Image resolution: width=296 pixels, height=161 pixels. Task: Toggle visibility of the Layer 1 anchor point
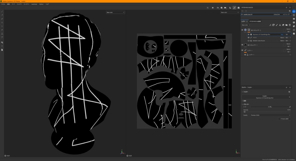coord(245,55)
